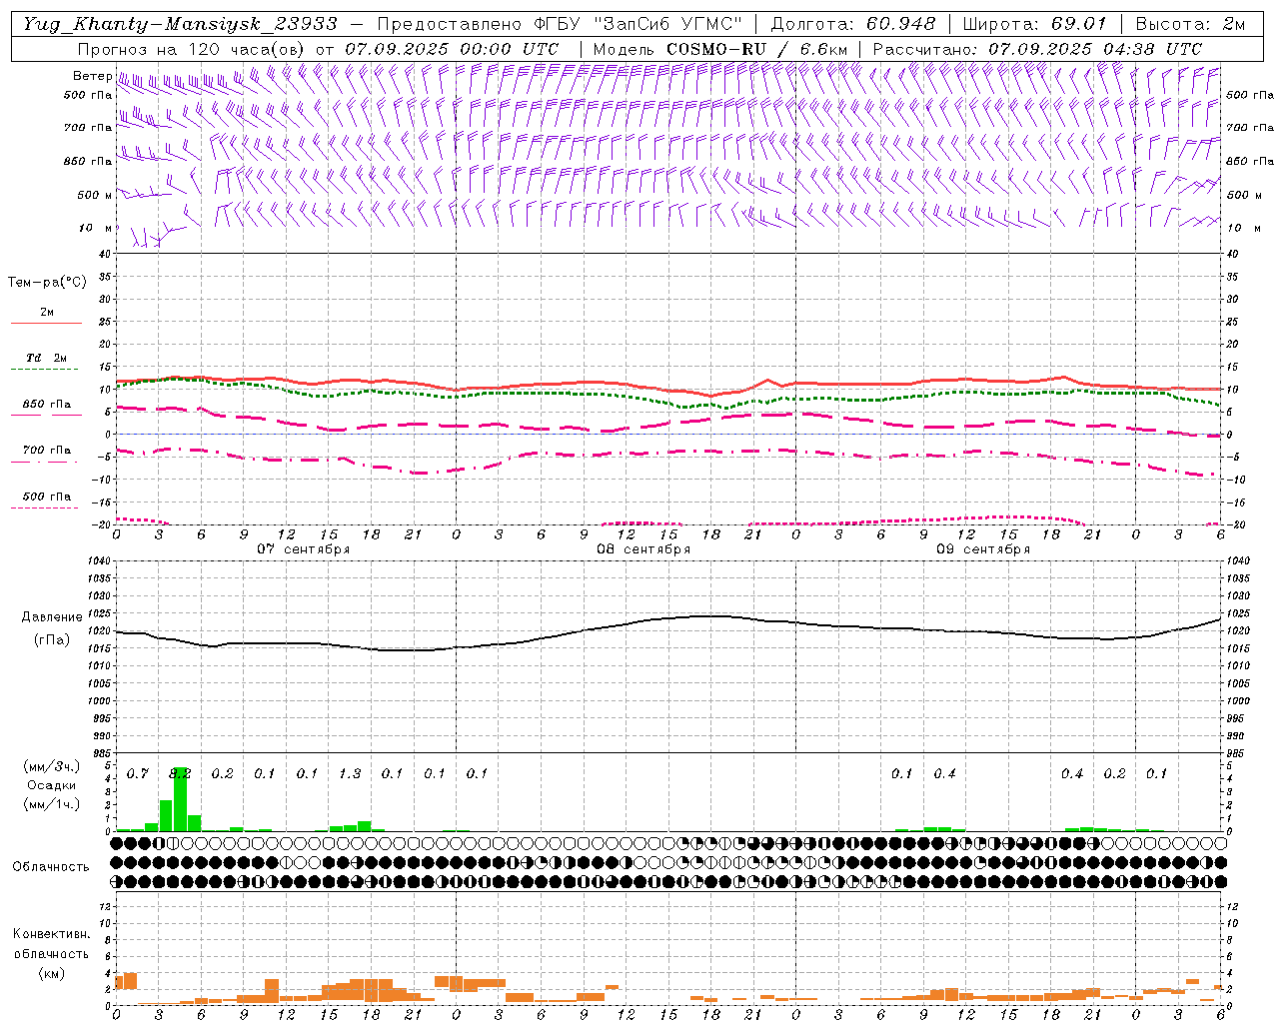
Task: Click the 08 сентября date label
Action: (x=643, y=549)
